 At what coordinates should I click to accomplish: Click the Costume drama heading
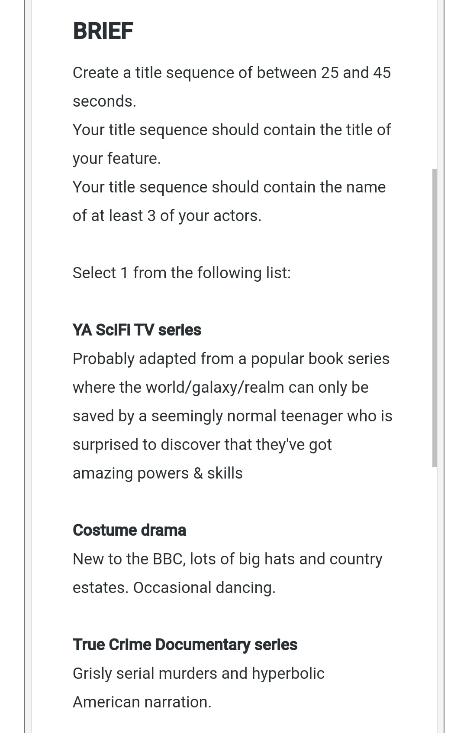[x=129, y=530]
